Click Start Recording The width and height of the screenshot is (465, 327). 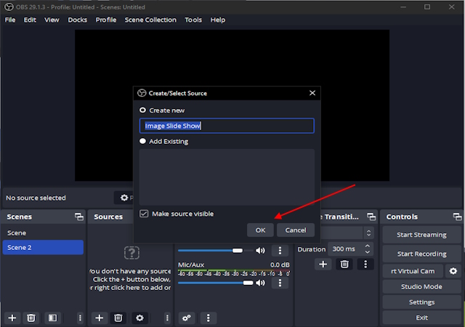pyautogui.click(x=421, y=254)
